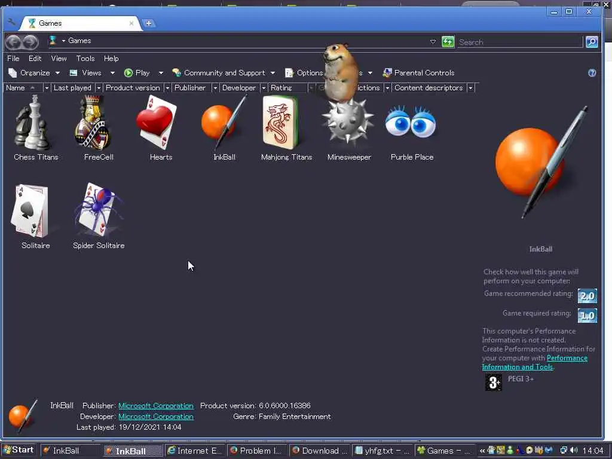Click the Views toolbar button
This screenshot has width=612, height=459.
86,73
